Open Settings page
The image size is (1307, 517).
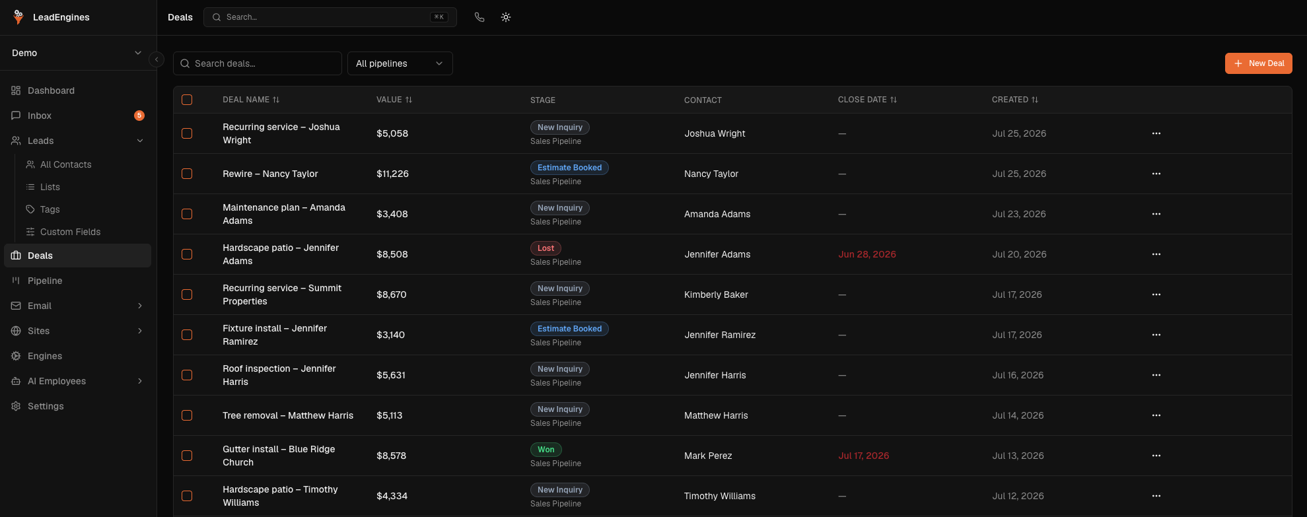[78, 406]
